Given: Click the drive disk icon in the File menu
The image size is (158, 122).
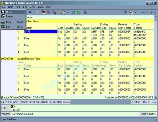Looking at the screenshot, I should coord(3,12).
